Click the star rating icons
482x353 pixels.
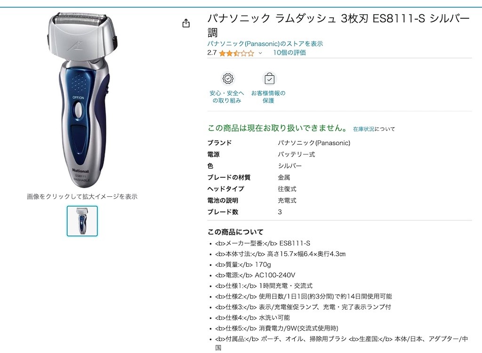coord(237,53)
